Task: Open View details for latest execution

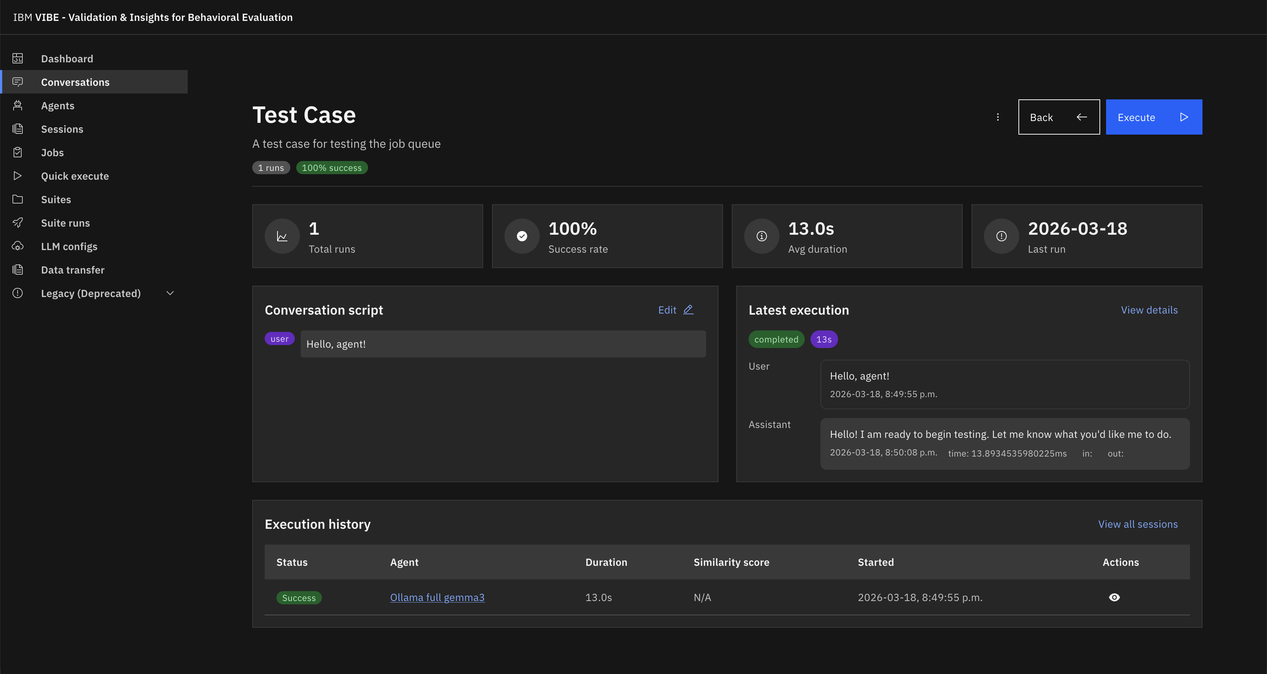Action: point(1149,310)
